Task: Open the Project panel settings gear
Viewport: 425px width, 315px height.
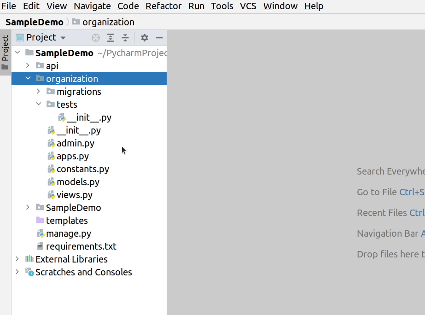Action: click(145, 37)
